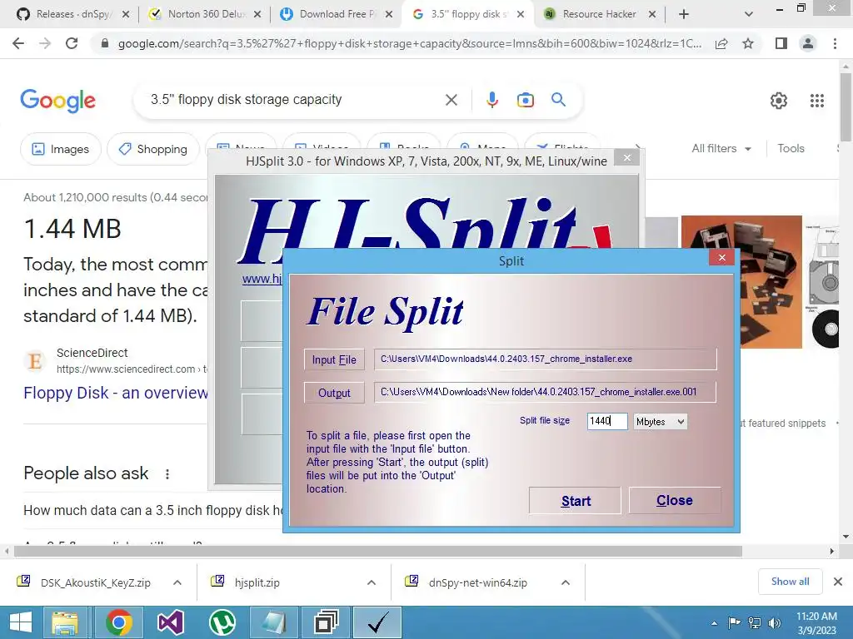Open People also ask options menu

point(167,473)
